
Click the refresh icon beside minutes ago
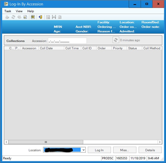click(116, 40)
